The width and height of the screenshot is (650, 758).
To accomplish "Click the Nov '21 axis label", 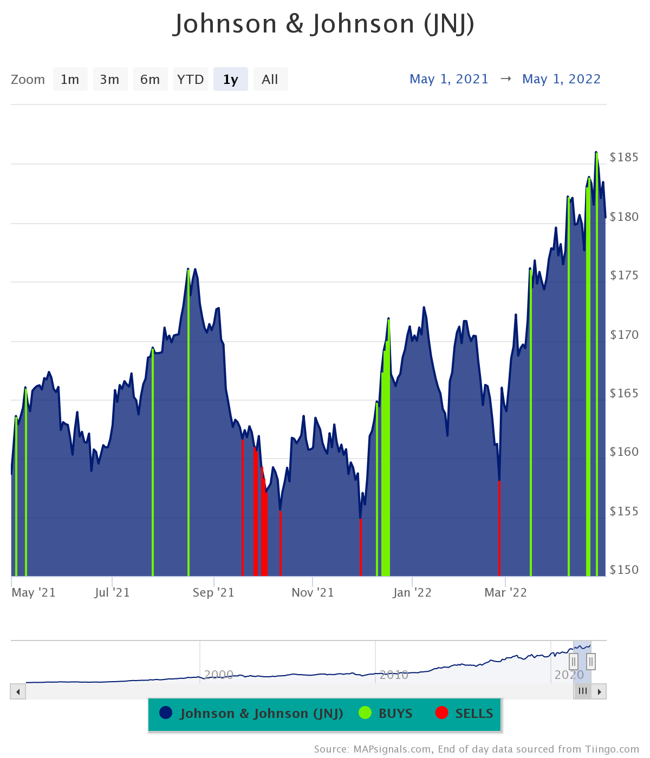I will [x=313, y=592].
